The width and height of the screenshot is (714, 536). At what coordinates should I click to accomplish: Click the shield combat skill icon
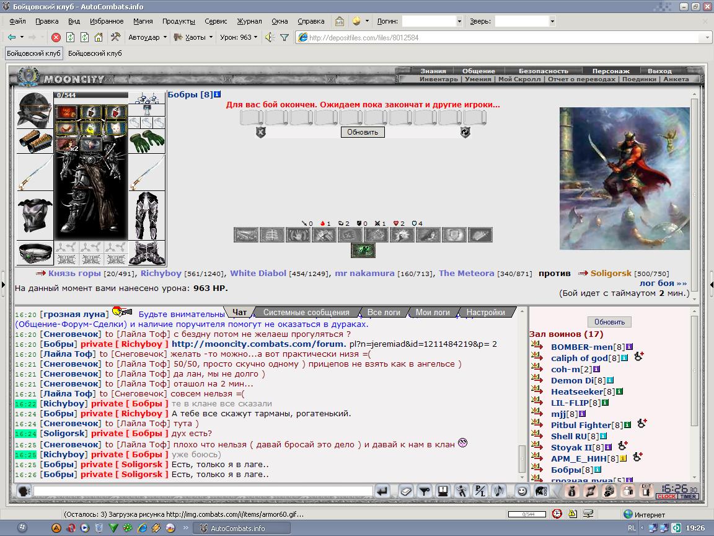454,234
